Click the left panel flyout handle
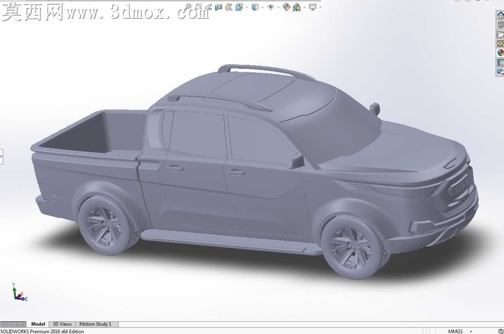Image resolution: width=504 pixels, height=334 pixels. click(x=1, y=157)
